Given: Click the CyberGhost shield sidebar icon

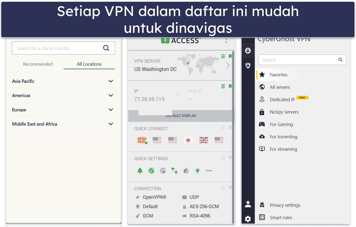Looking at the screenshot, I should tap(248, 65).
